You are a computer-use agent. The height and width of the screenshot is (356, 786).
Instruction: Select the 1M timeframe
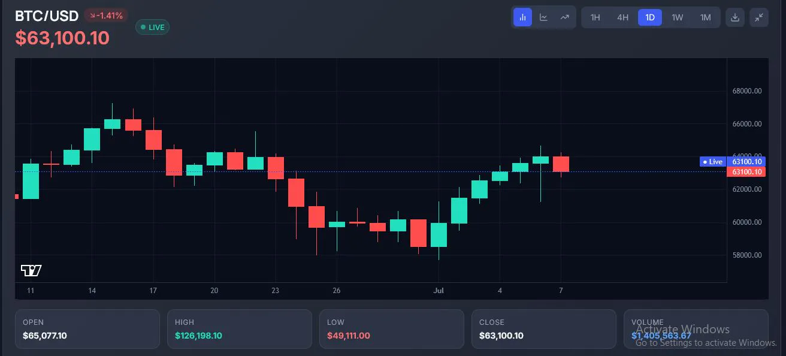click(x=706, y=17)
